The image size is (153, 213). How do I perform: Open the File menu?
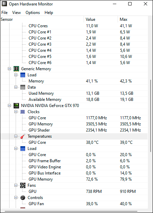coord(4,13)
